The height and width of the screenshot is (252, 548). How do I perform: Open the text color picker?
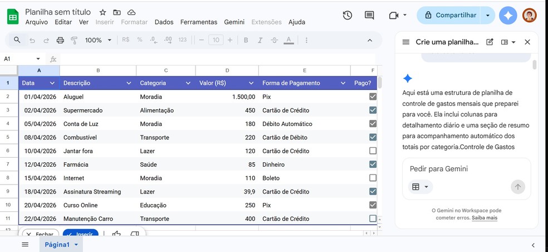tap(288, 40)
